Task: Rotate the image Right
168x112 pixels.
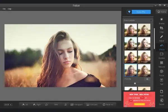Action: pyautogui.click(x=37, y=105)
